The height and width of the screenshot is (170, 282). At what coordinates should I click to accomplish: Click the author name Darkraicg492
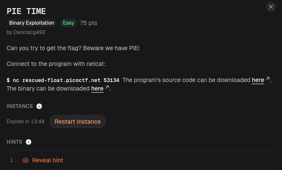pyautogui.click(x=29, y=32)
